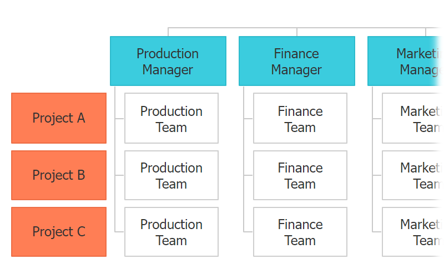This screenshot has height=274, width=444.
Task: Click the Project B box
Action: pyautogui.click(x=59, y=175)
